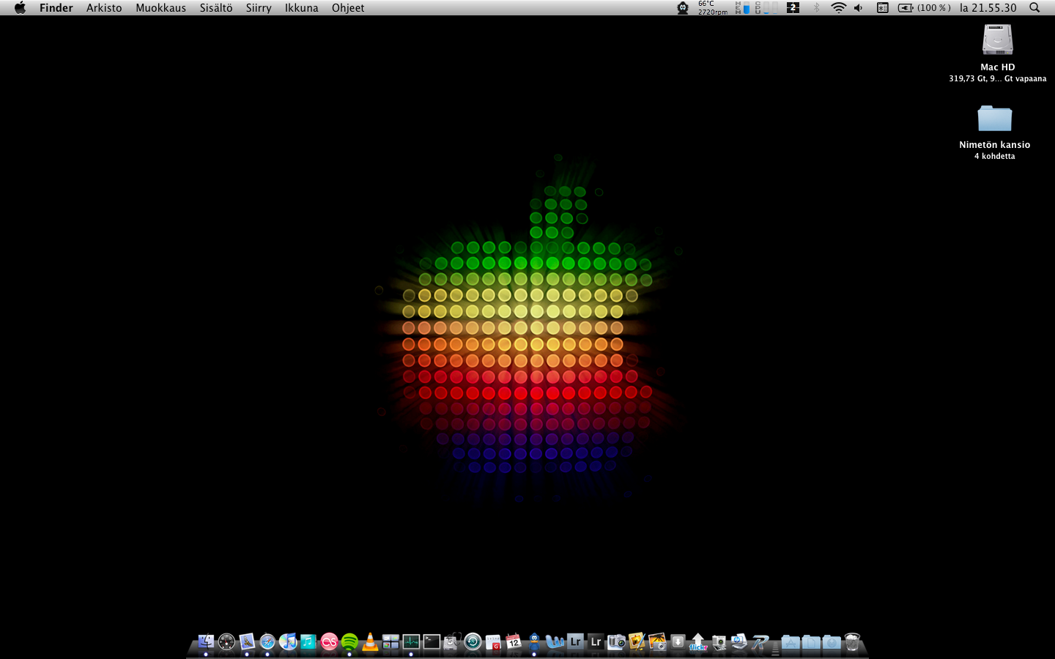
Task: Open iPhoto in the Dock
Action: [x=657, y=642]
